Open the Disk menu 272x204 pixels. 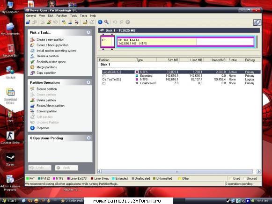[51, 16]
